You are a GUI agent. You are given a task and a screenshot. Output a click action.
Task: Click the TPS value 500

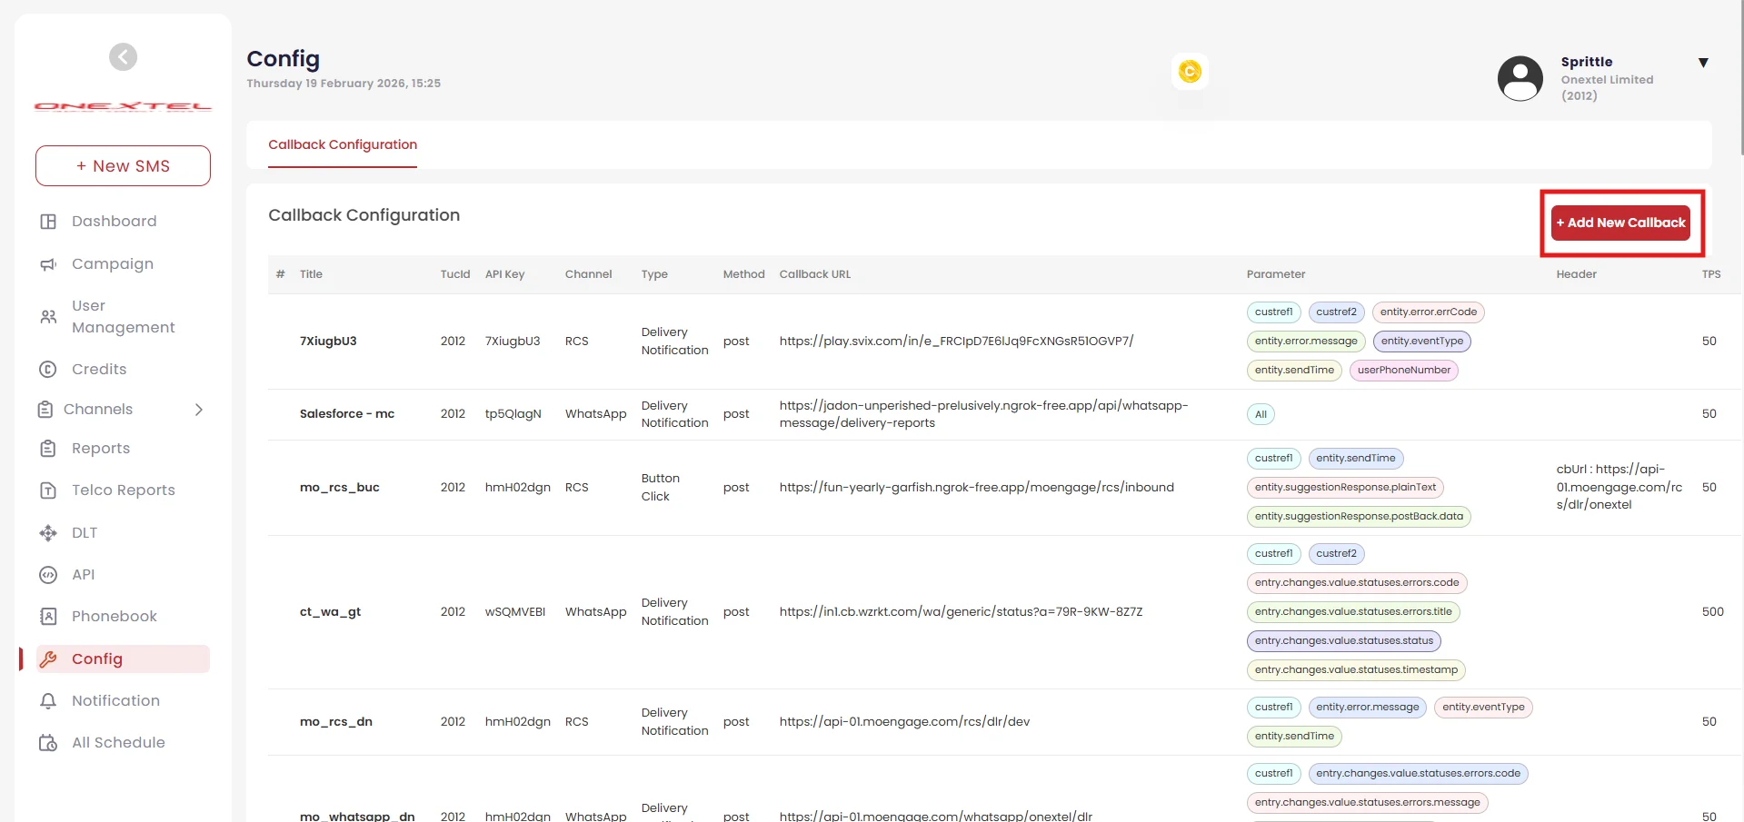(1713, 612)
